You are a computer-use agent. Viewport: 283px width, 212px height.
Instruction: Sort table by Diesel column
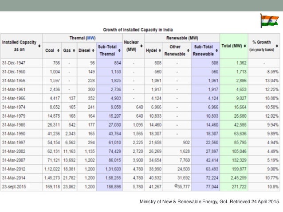[93, 50]
